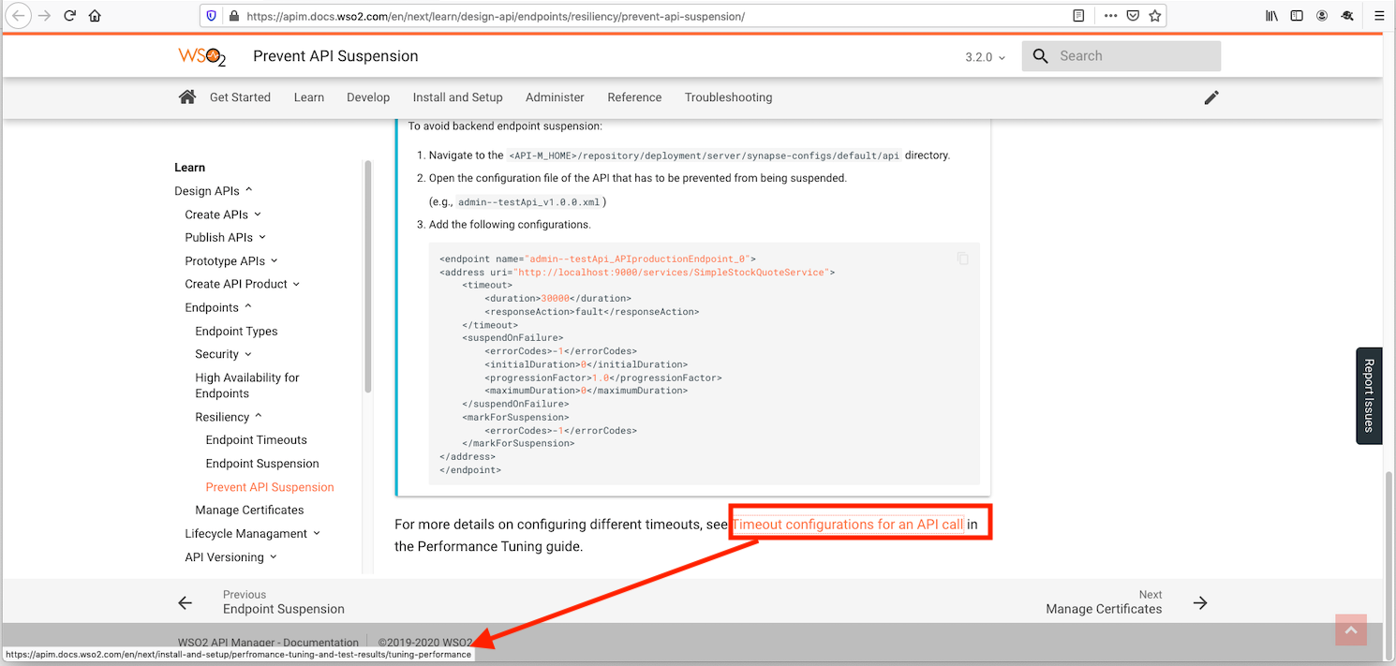Viewport: 1396px width, 666px height.
Task: Click the scroll-to-top arrow button
Action: [x=1350, y=630]
